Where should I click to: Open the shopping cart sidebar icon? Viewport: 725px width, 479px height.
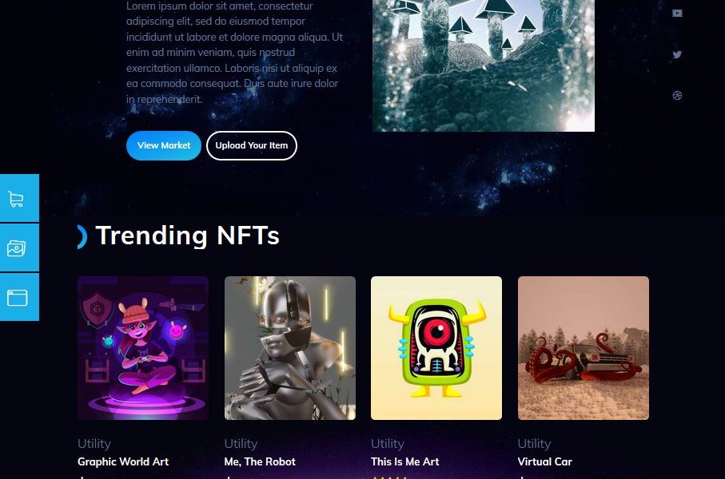(x=17, y=199)
